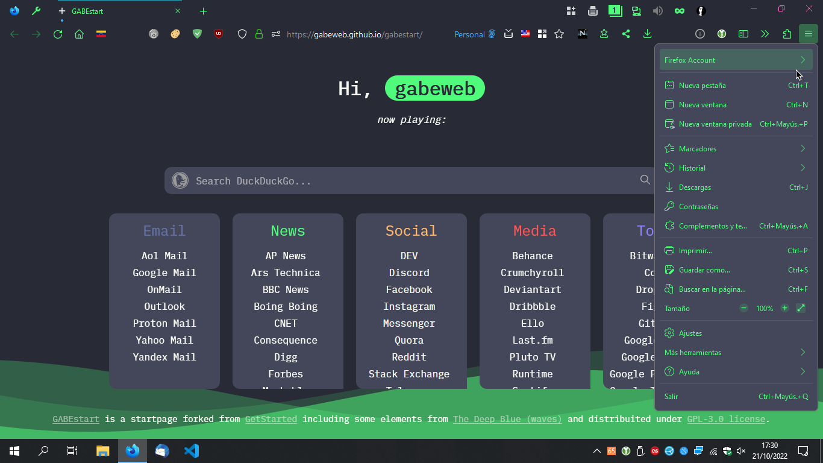Open the Ars Technica link

(286, 272)
